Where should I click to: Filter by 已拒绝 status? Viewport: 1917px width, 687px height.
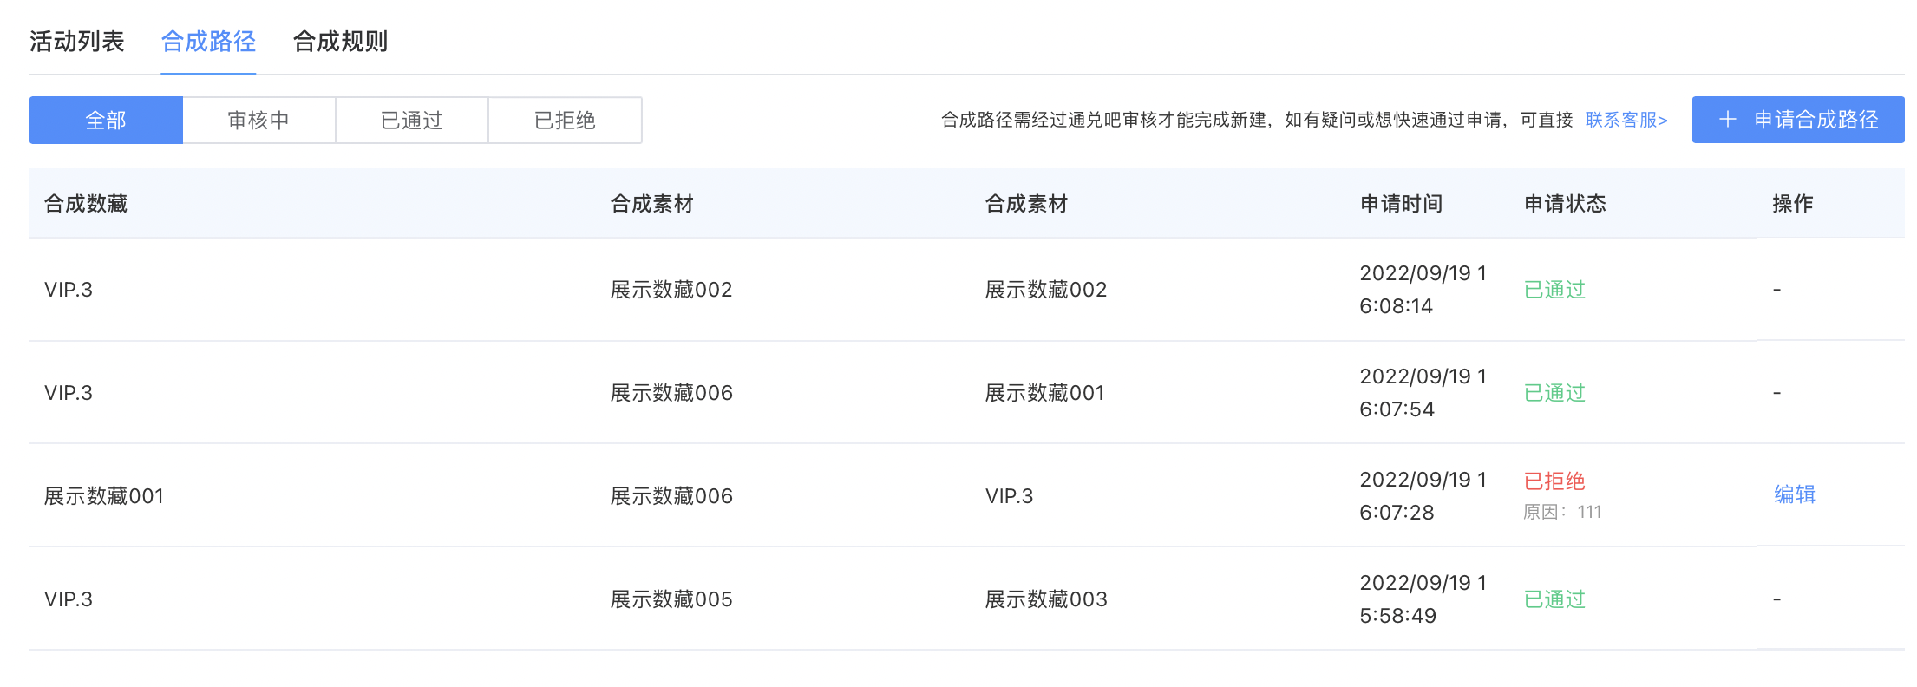[565, 121]
